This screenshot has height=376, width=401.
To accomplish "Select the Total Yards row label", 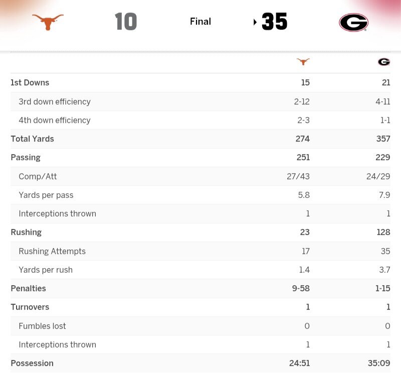I will [x=32, y=139].
